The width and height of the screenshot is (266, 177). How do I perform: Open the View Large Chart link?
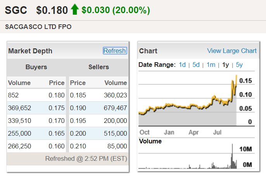232,51
